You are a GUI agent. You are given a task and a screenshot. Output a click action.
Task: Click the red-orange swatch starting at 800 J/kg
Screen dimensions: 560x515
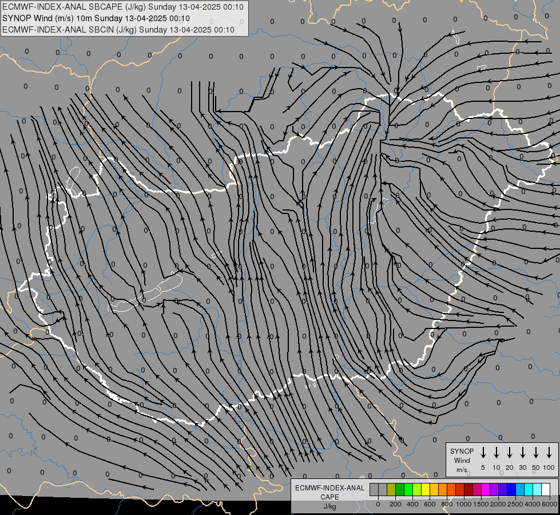pos(451,489)
